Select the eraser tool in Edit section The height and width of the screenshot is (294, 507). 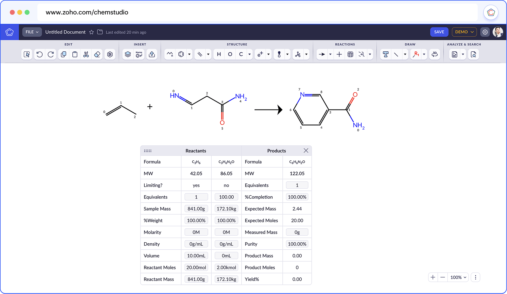click(x=97, y=54)
